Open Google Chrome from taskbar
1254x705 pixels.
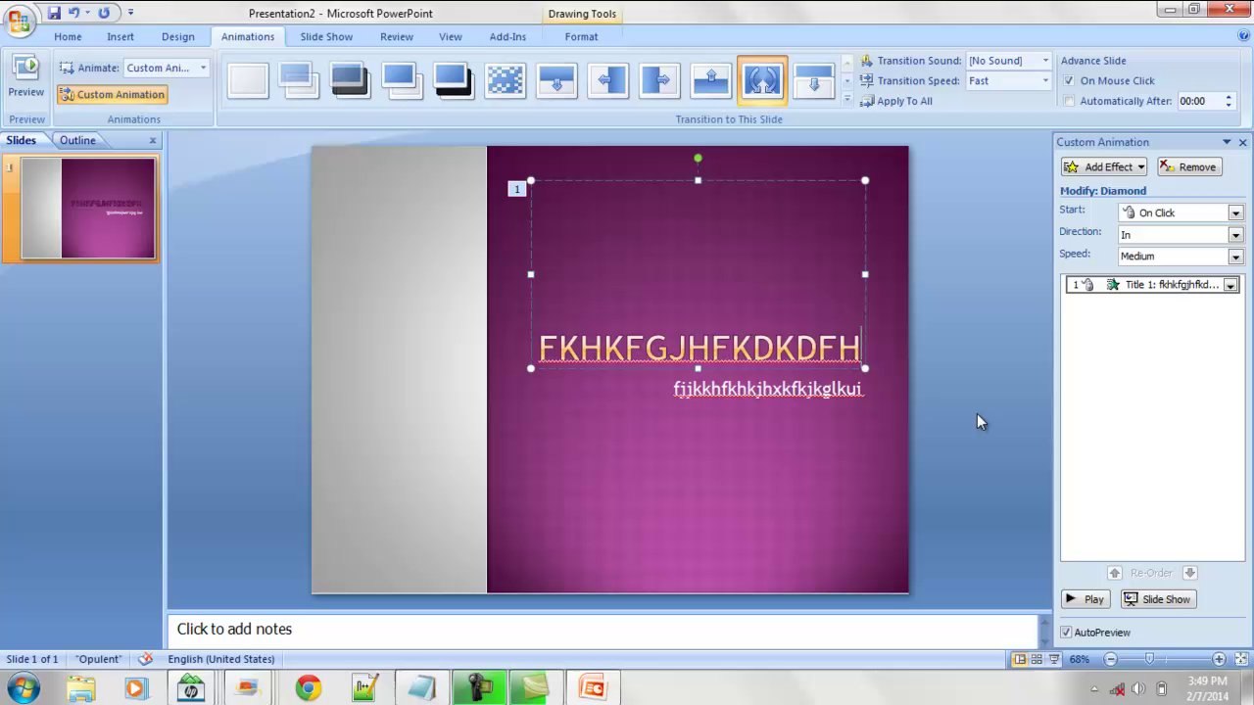308,688
